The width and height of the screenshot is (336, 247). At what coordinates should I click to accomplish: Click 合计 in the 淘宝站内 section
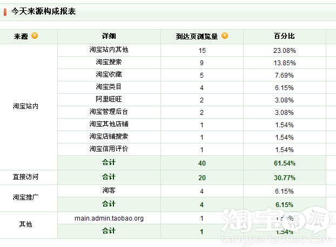coord(109,162)
